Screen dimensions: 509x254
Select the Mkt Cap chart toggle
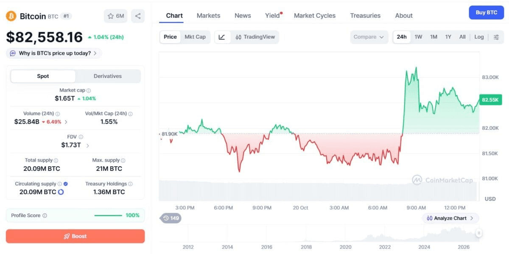pos(195,37)
